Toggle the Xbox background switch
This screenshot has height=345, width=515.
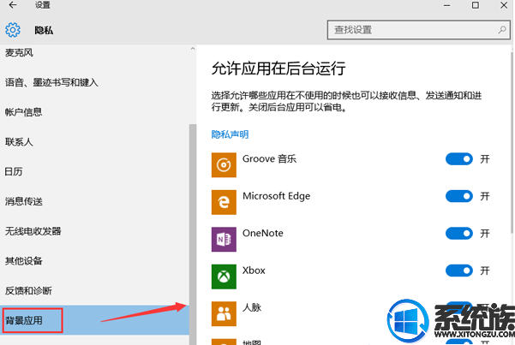pos(458,271)
